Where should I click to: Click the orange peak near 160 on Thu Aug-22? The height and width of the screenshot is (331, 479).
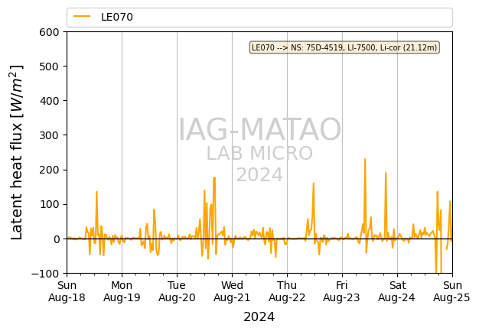(x=314, y=184)
